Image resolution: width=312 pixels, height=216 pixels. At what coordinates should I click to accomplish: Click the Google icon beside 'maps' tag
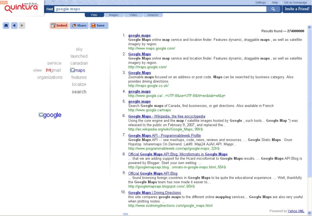click(72, 70)
